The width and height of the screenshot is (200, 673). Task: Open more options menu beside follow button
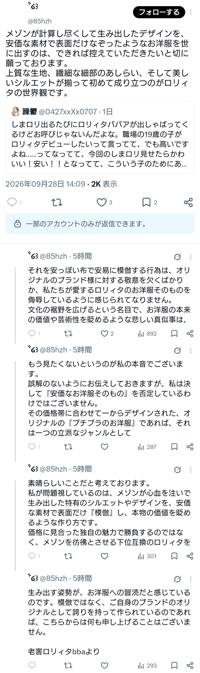coord(190,12)
